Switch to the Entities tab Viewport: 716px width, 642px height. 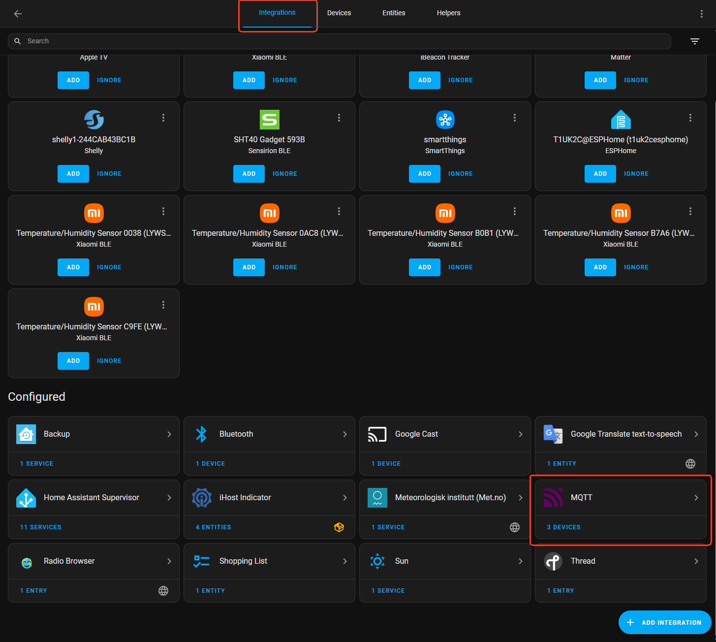click(x=394, y=13)
